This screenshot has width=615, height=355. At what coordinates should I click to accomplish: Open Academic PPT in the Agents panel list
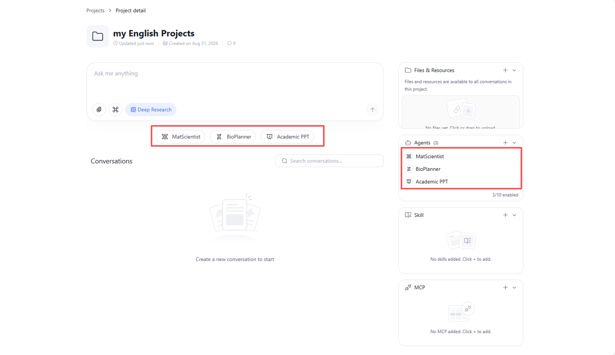pos(461,182)
